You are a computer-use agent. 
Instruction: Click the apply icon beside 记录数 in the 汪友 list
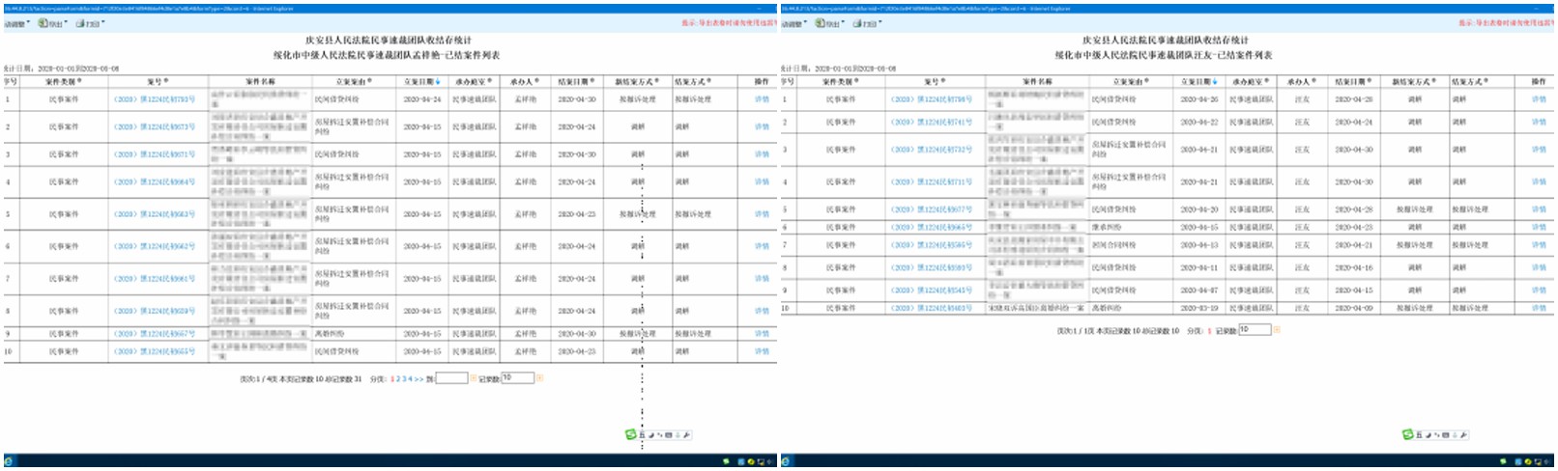click(1277, 330)
